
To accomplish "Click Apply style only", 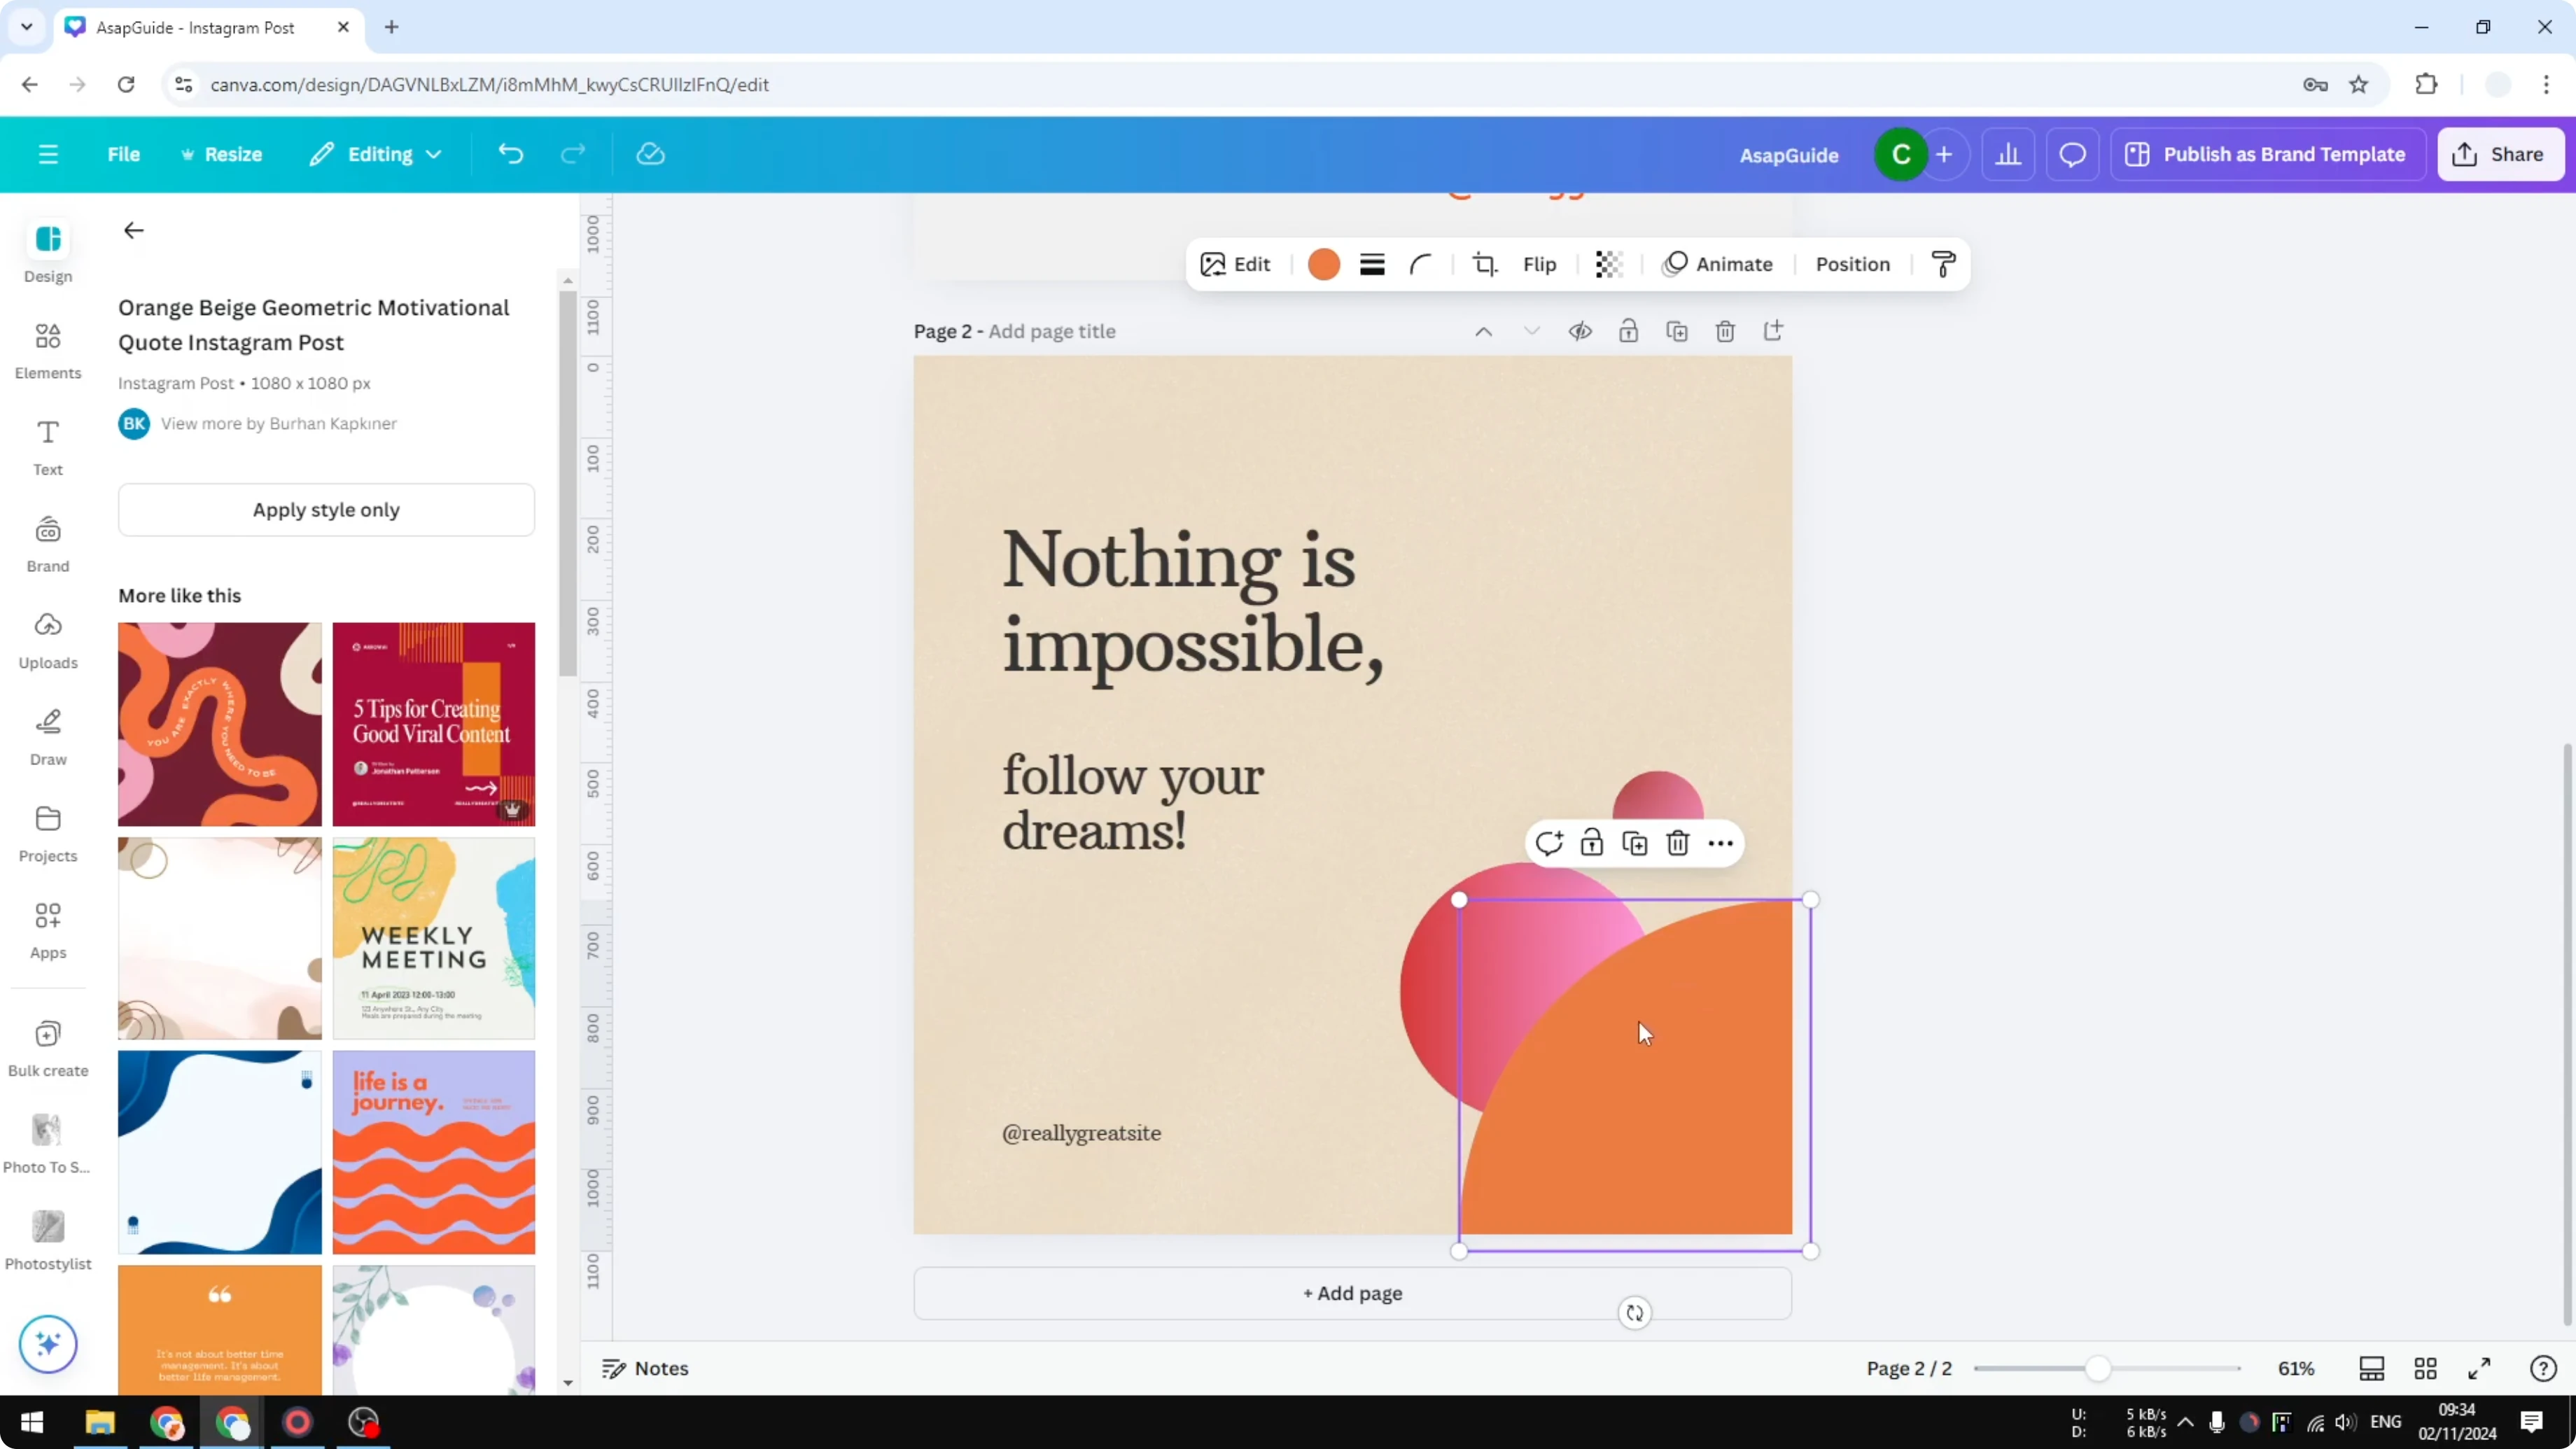I will click(x=326, y=509).
